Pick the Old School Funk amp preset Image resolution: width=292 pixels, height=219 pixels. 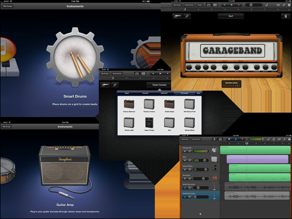(x=190, y=105)
